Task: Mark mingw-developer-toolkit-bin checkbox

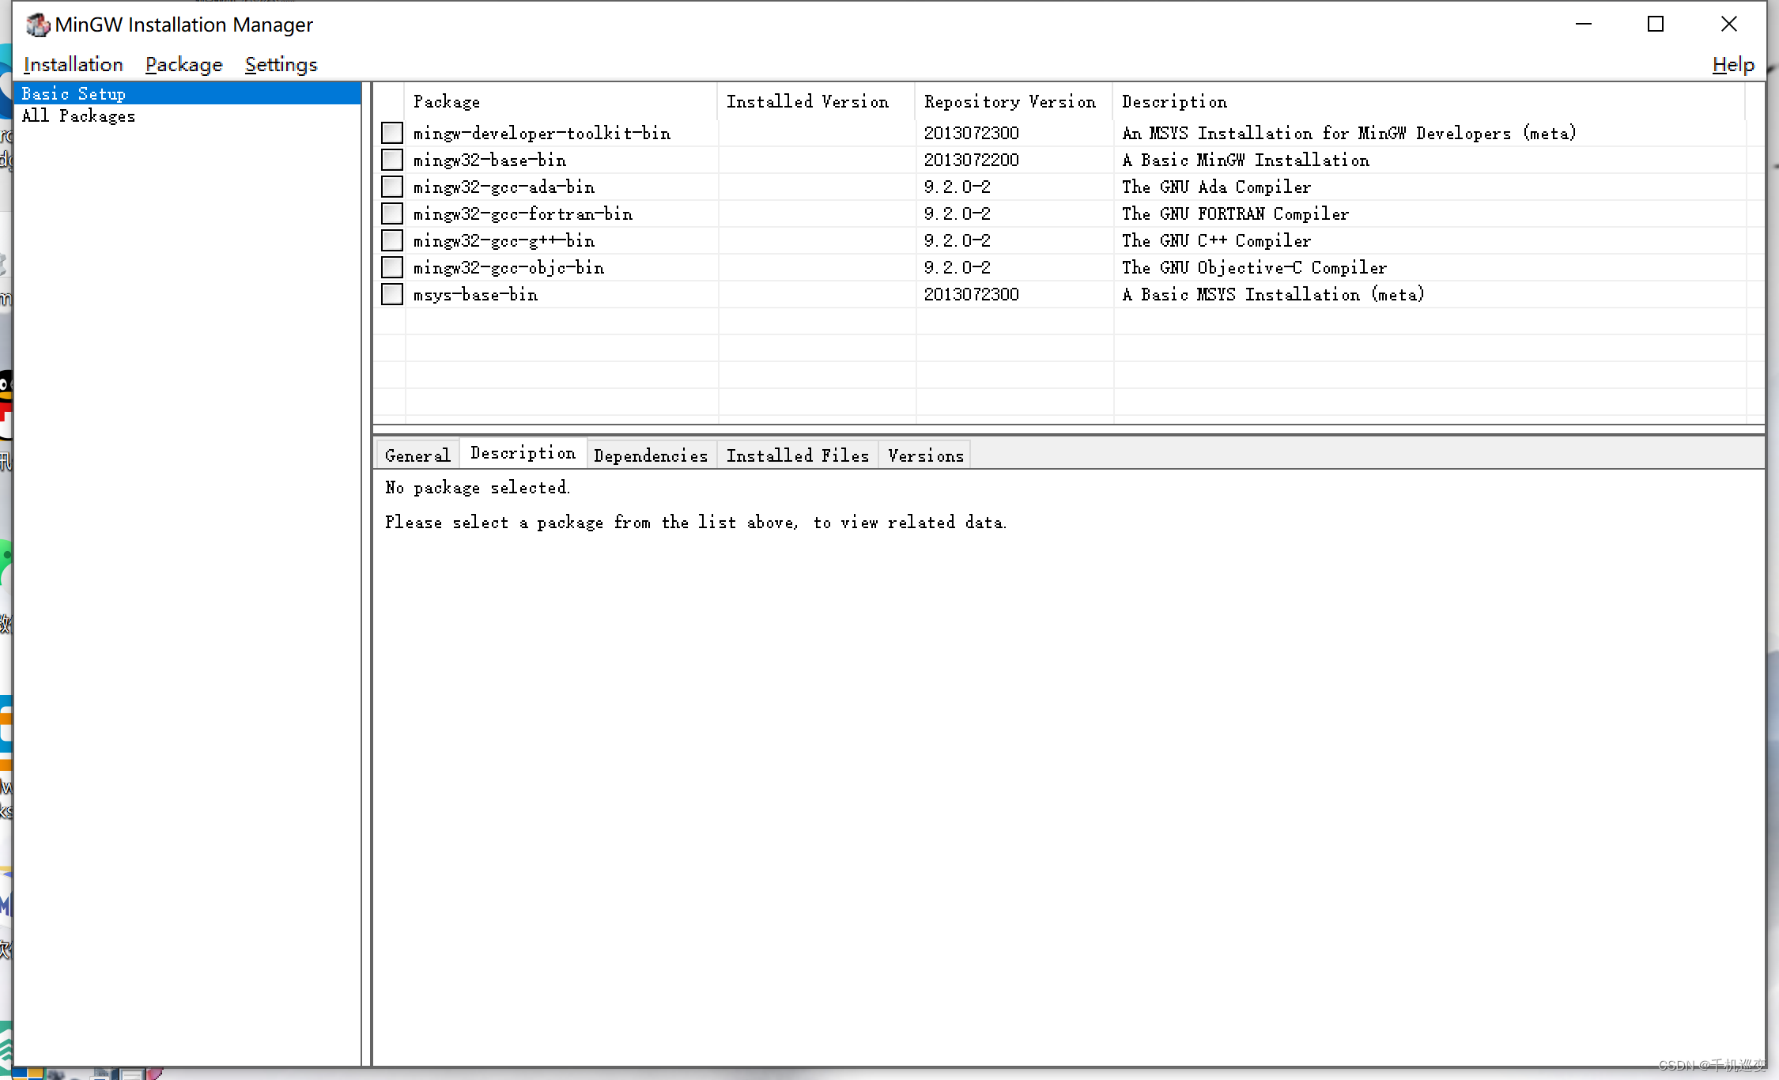Action: tap(392, 133)
